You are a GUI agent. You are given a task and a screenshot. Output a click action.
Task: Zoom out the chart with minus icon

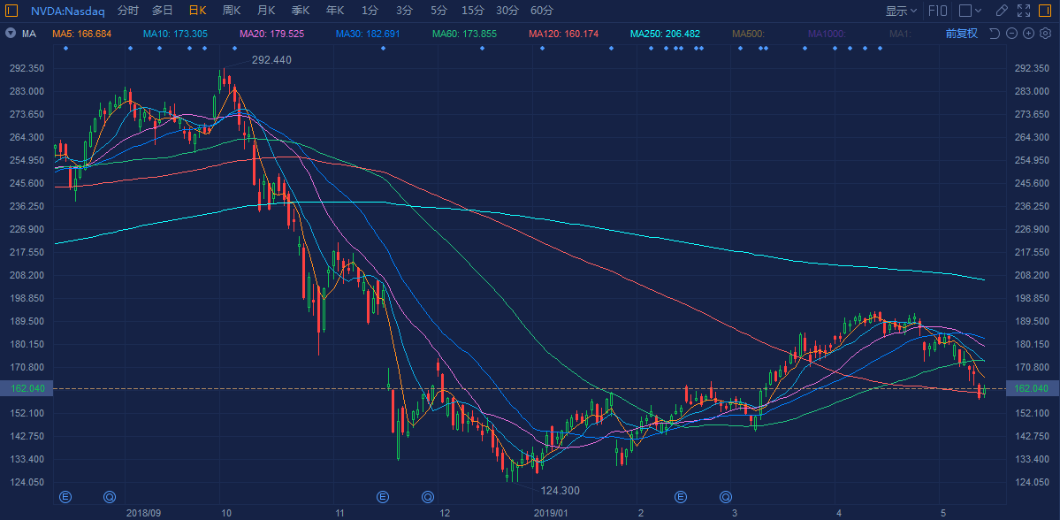[1011, 34]
